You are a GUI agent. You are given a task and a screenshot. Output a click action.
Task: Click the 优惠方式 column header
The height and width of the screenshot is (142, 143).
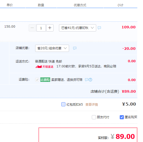click(x=80, y=5)
